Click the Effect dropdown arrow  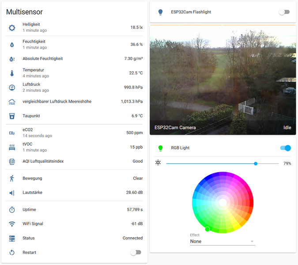(252, 242)
